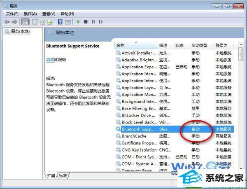Click 禁用 startup type of Base Filtering
Image resolution: width=247 pixels, height=189 pixels.
click(196, 108)
